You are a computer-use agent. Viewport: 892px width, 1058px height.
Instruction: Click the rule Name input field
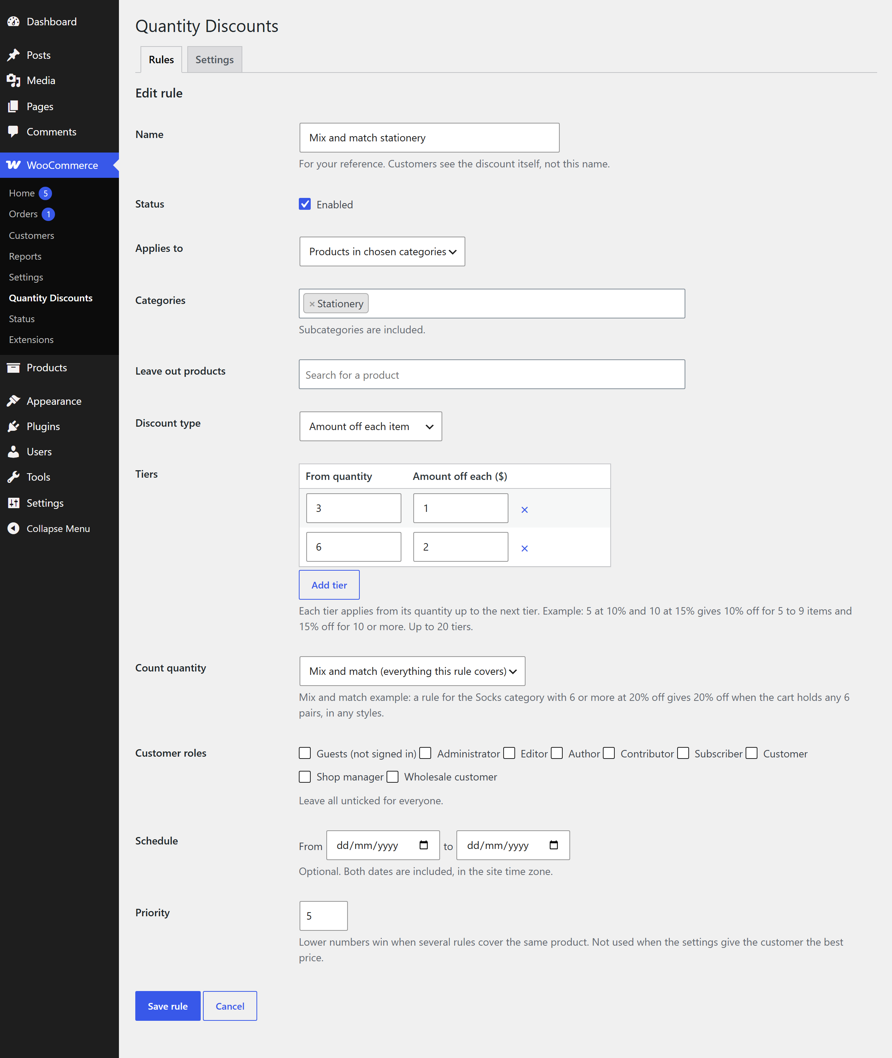pyautogui.click(x=429, y=138)
